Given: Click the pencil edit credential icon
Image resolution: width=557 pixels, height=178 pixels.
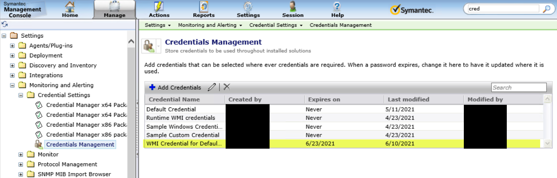Looking at the screenshot, I should [x=212, y=87].
